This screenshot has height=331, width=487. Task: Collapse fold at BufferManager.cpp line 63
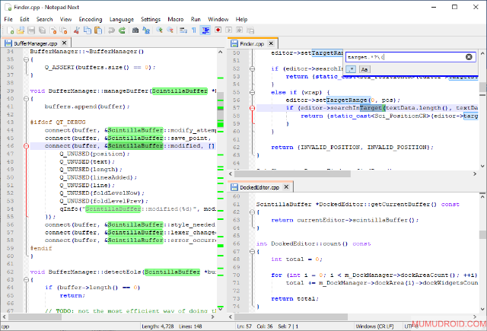click(27, 280)
